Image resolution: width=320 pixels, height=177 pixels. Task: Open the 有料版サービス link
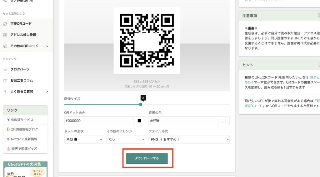[22, 120]
